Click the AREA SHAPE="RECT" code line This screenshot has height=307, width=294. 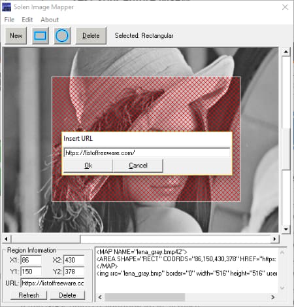(x=186, y=259)
